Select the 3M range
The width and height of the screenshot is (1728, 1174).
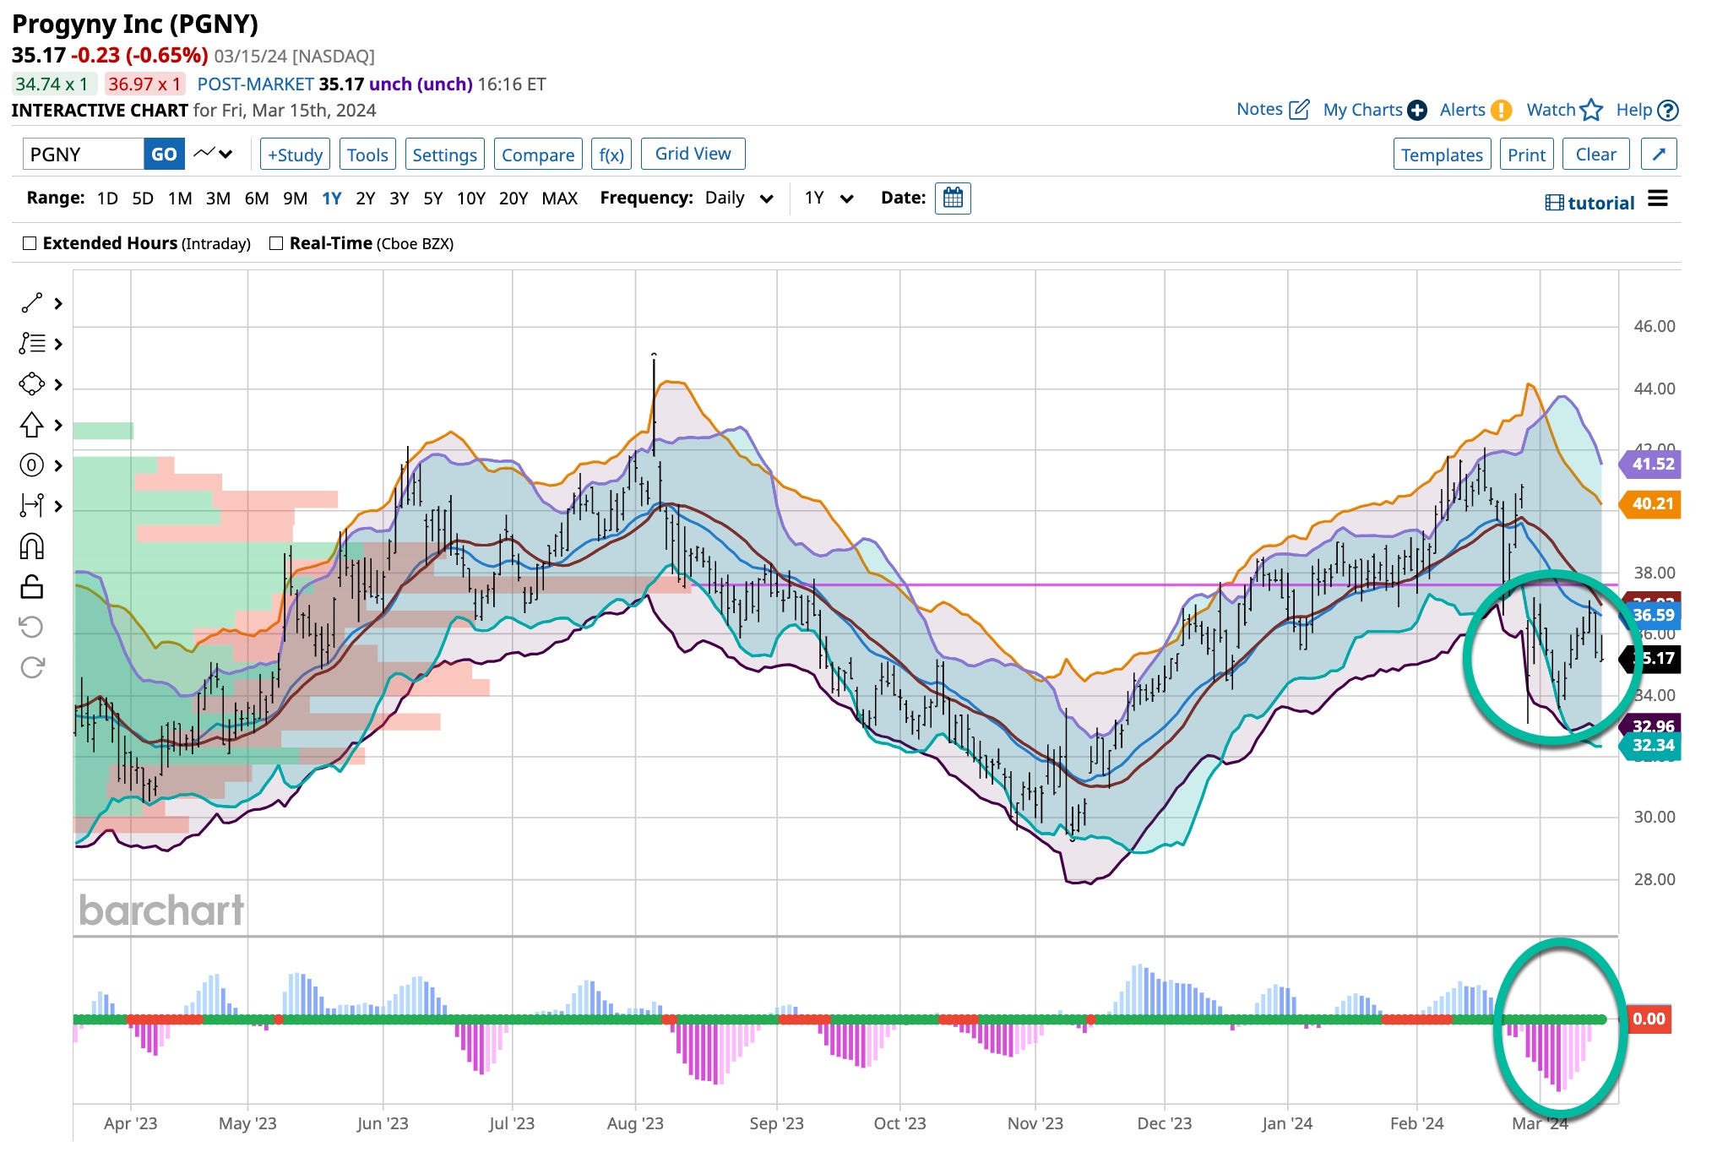[218, 198]
